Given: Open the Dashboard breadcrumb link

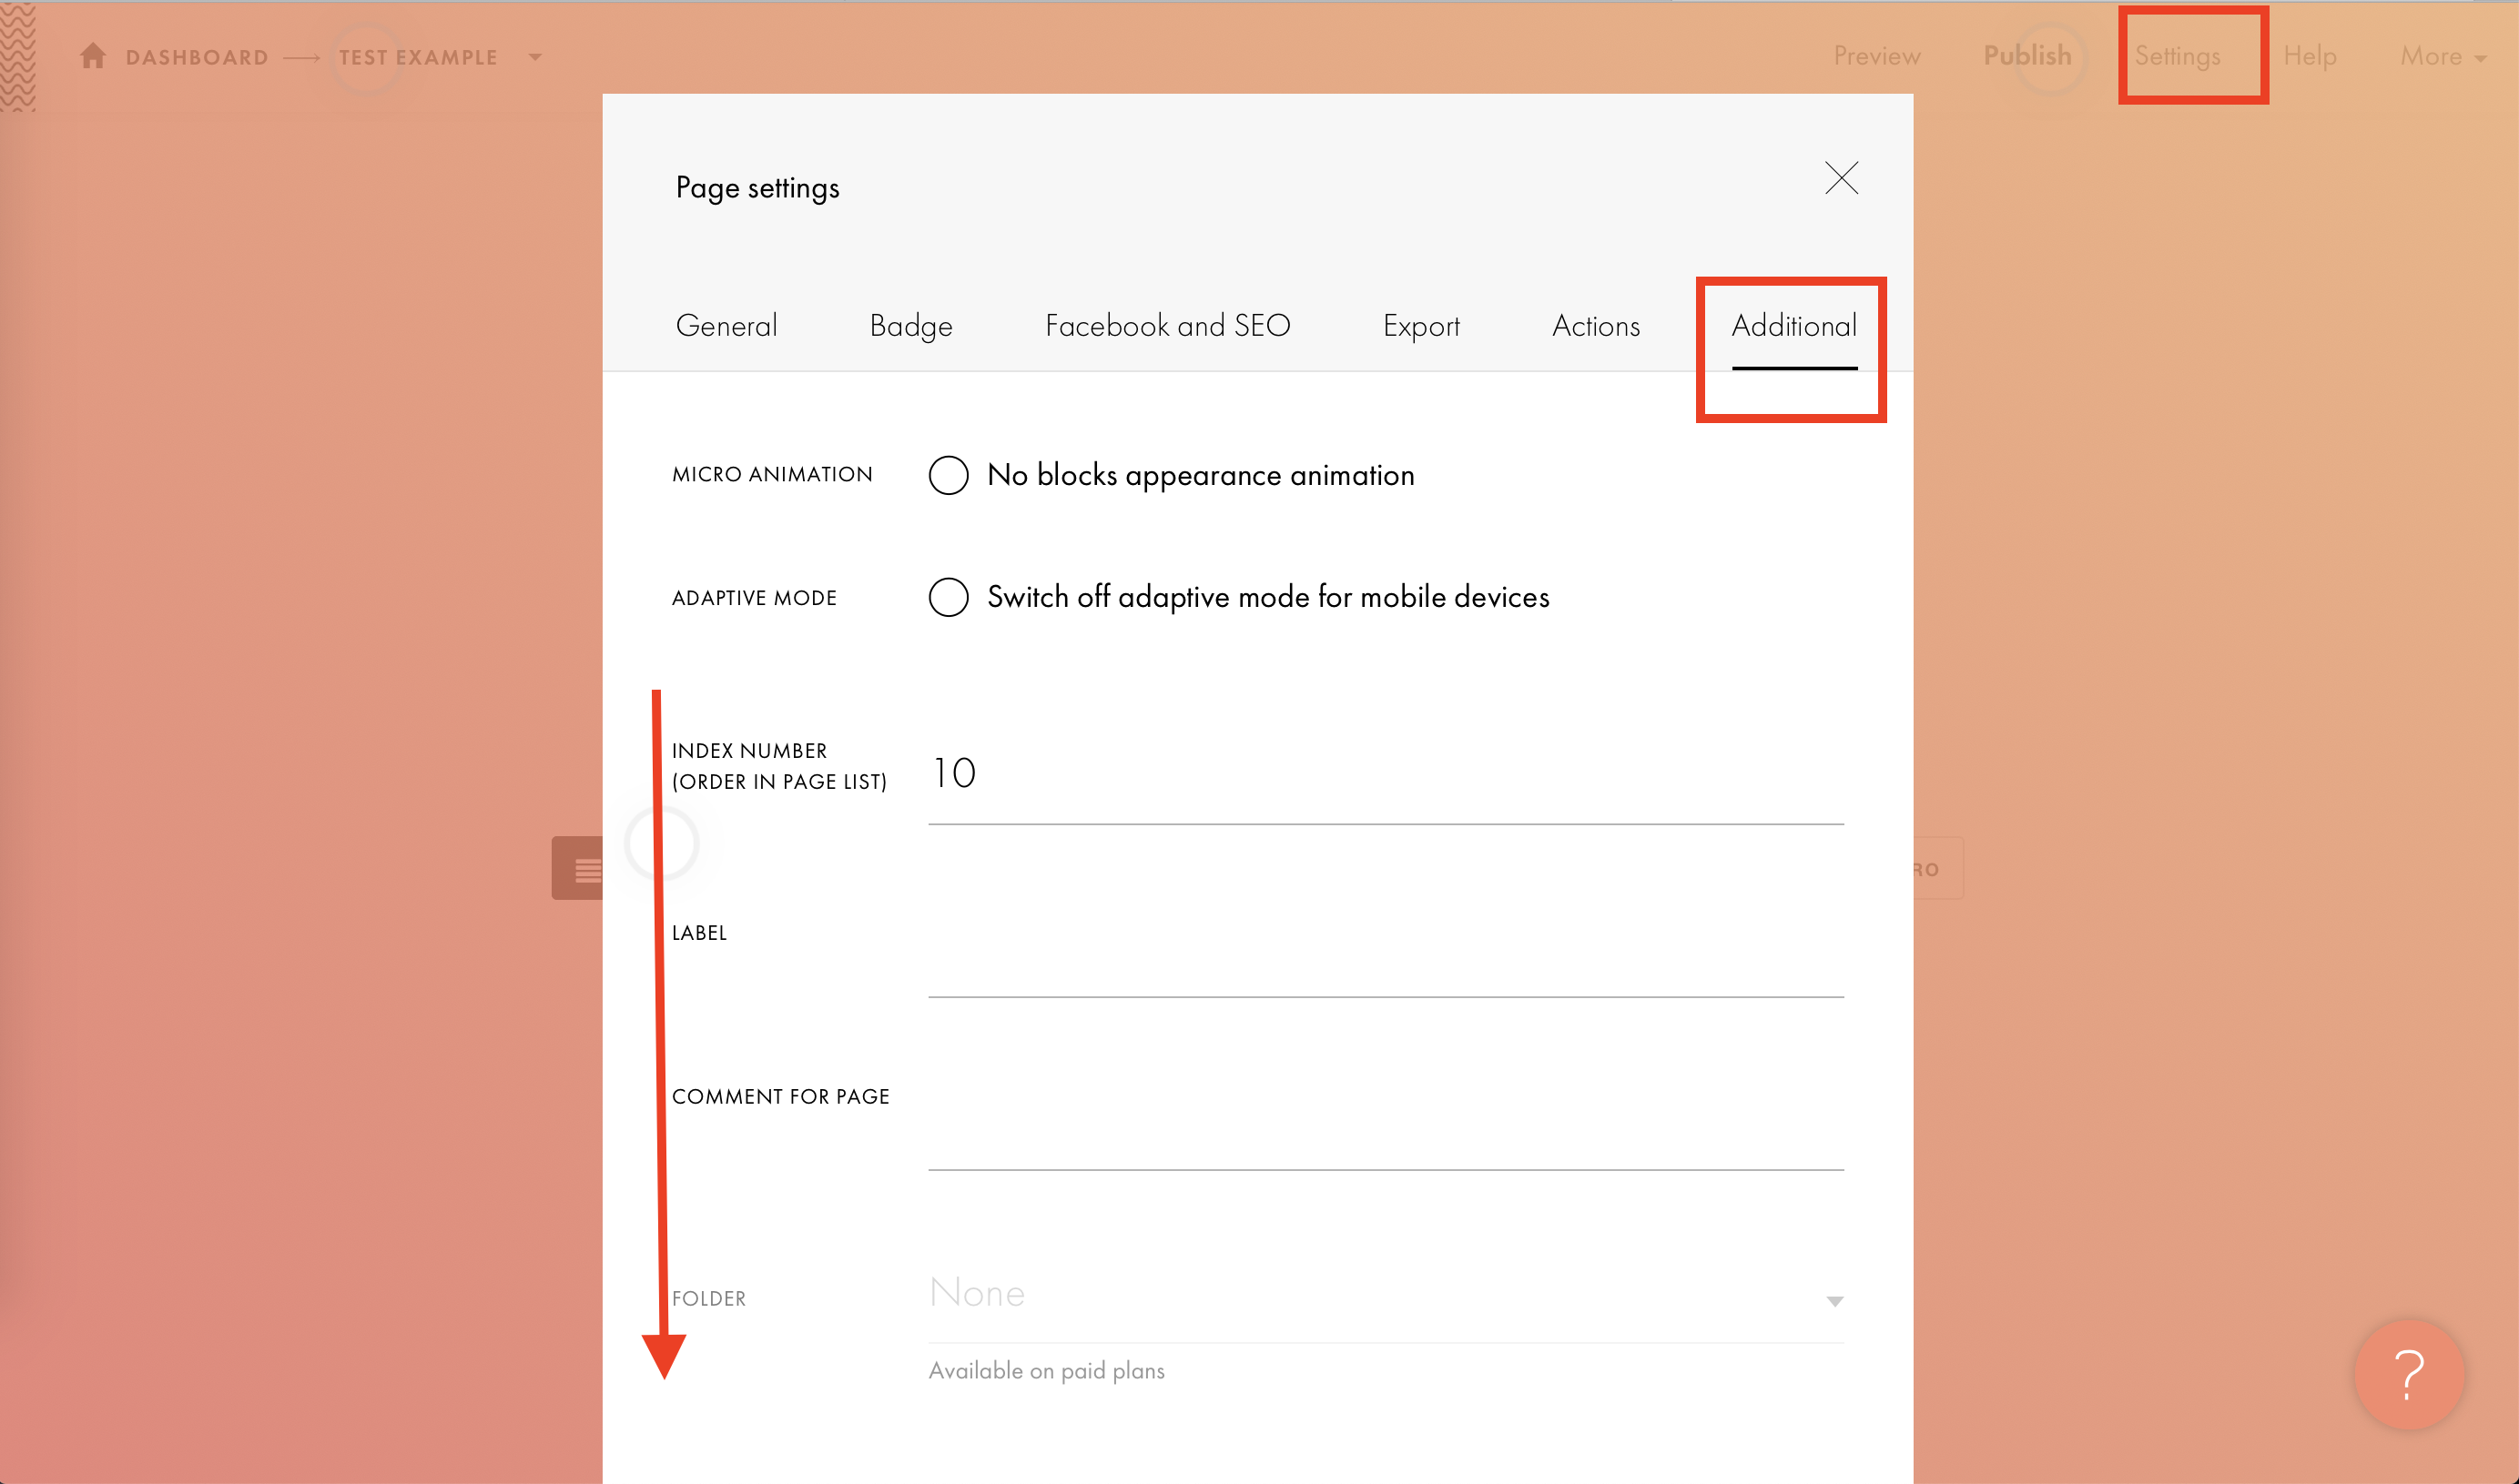Looking at the screenshot, I should [197, 57].
